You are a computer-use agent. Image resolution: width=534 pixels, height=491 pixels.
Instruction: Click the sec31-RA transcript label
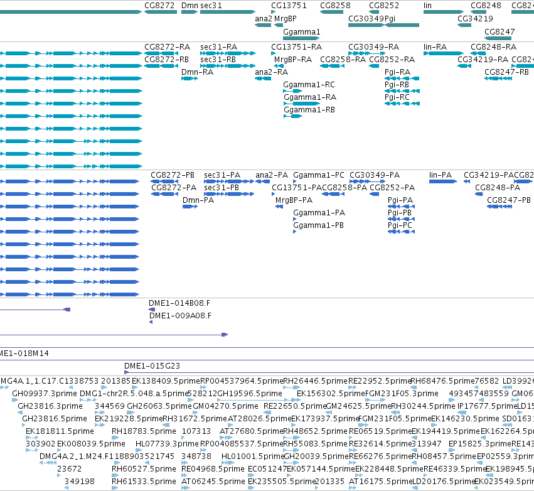click(218, 46)
